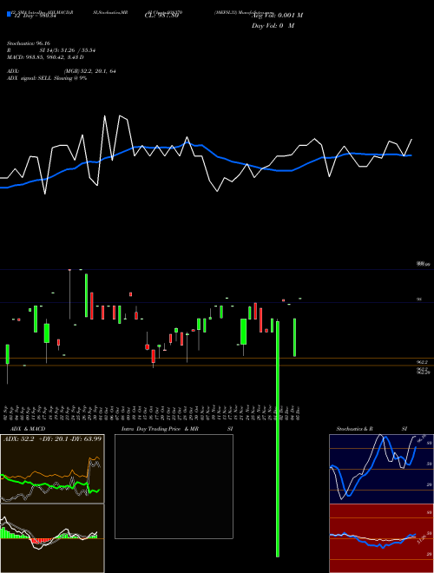The width and height of the screenshot is (434, 573).
Task: Click the 'MACD: 983.85, 980.42, 3.43 D' line
Action: click(x=45, y=57)
